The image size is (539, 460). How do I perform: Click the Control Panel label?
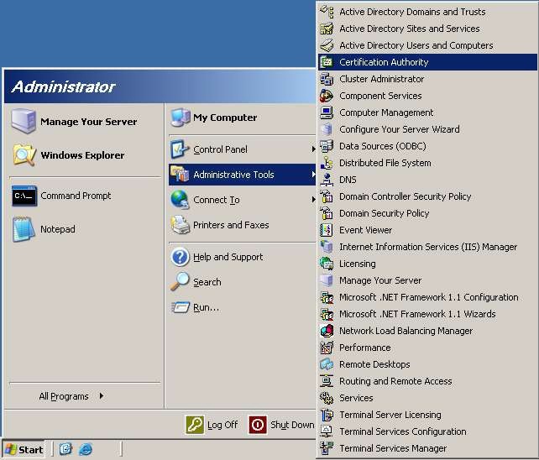(x=220, y=149)
